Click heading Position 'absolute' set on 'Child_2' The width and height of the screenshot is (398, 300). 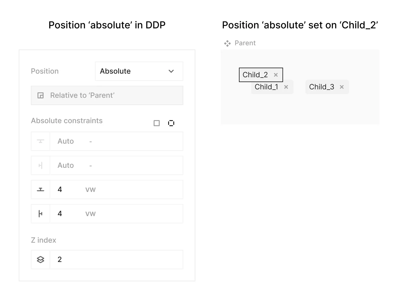click(300, 25)
